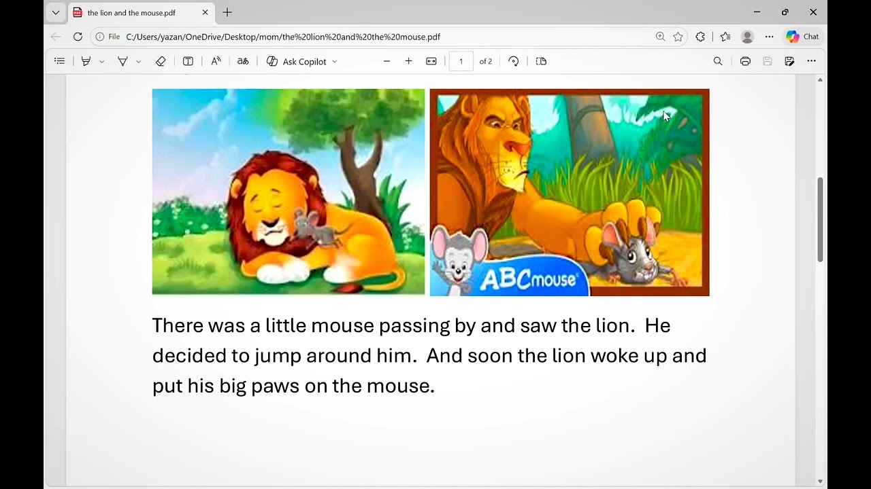Viewport: 871px width, 489px height.
Task: Click the 'of 2' page count text
Action: coord(486,61)
